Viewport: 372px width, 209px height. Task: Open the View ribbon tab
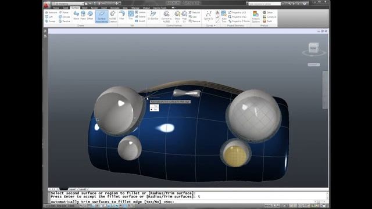tap(125, 8)
